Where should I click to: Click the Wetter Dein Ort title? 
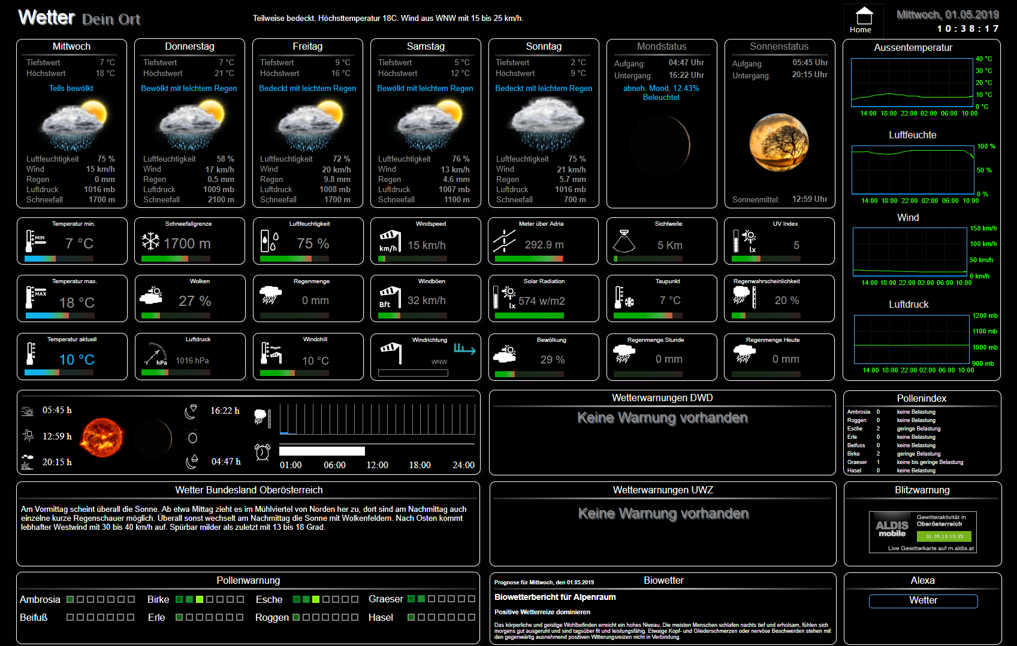tap(79, 18)
